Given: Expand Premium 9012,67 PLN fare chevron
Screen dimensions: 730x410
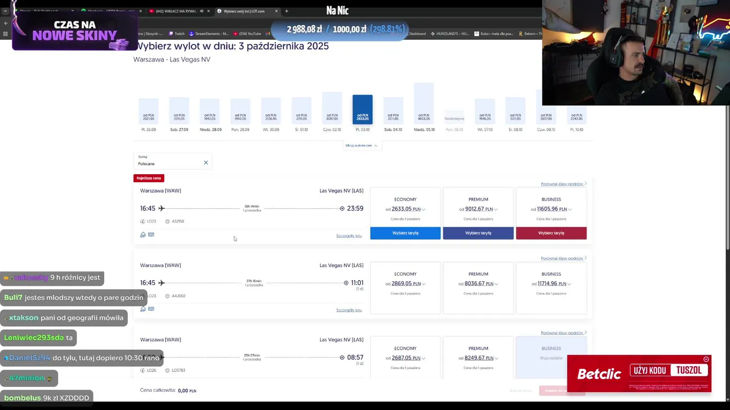Looking at the screenshot, I should [x=496, y=210].
